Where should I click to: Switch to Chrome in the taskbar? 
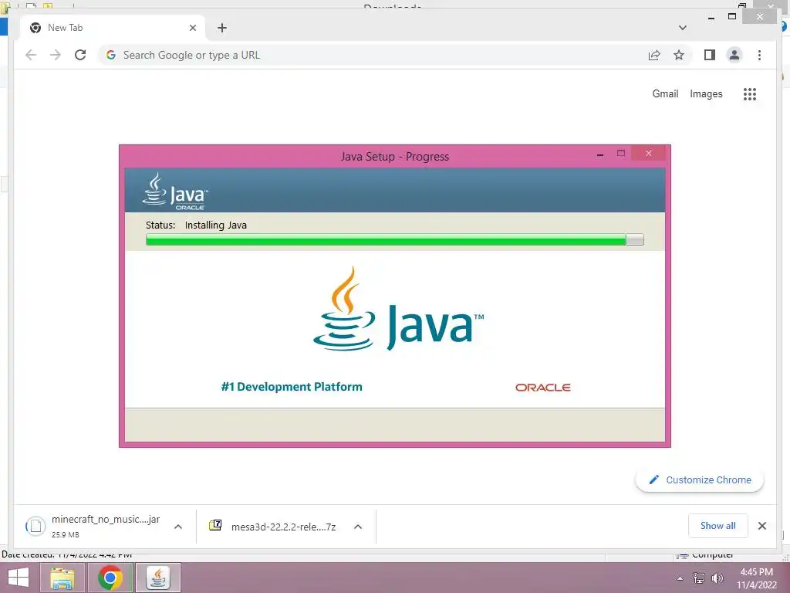(110, 578)
